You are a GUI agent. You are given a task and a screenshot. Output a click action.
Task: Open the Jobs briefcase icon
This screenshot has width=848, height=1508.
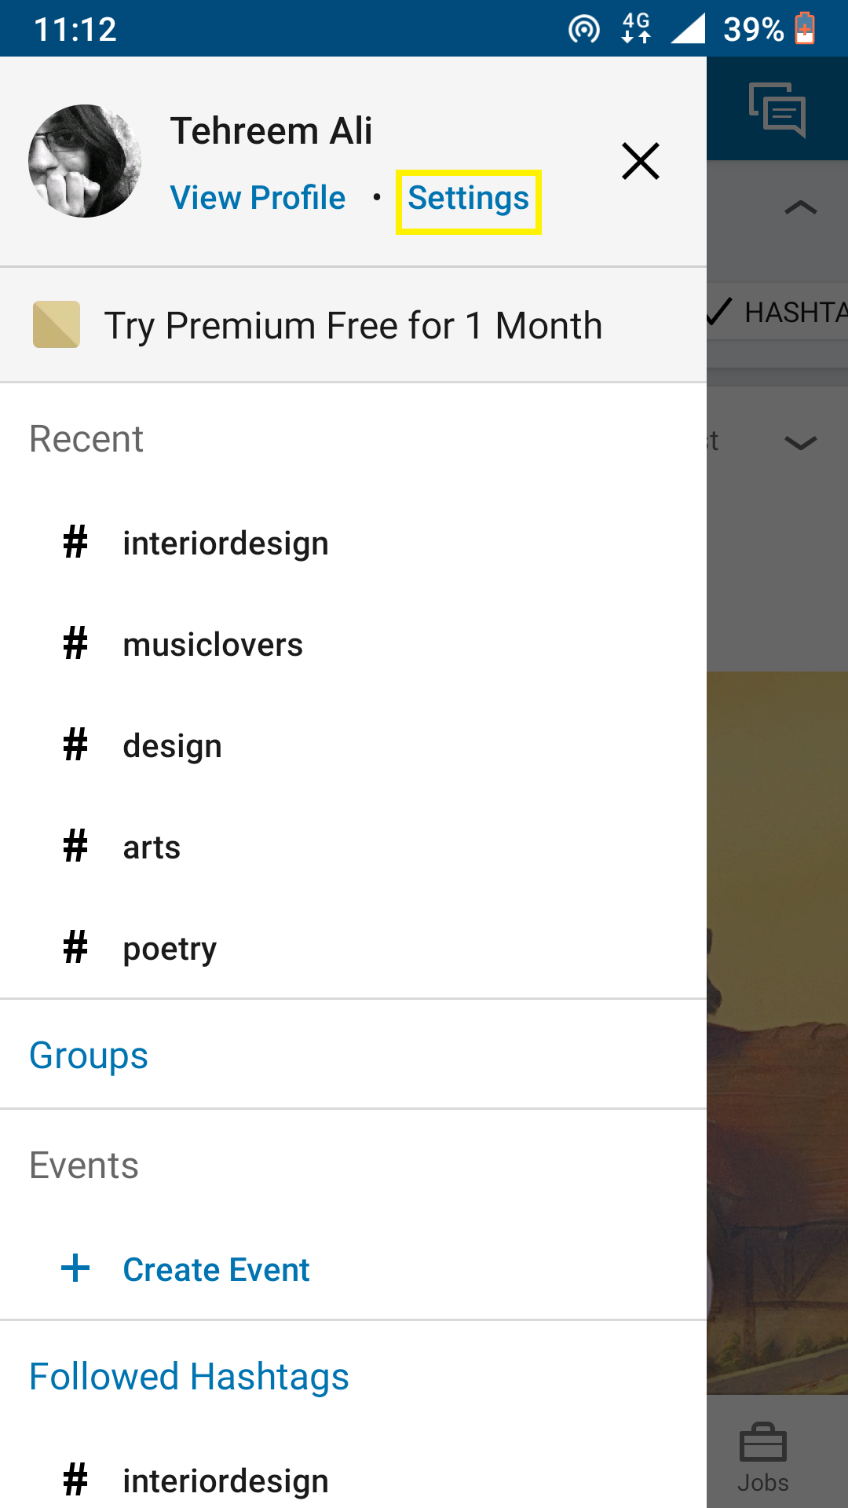point(762,1445)
